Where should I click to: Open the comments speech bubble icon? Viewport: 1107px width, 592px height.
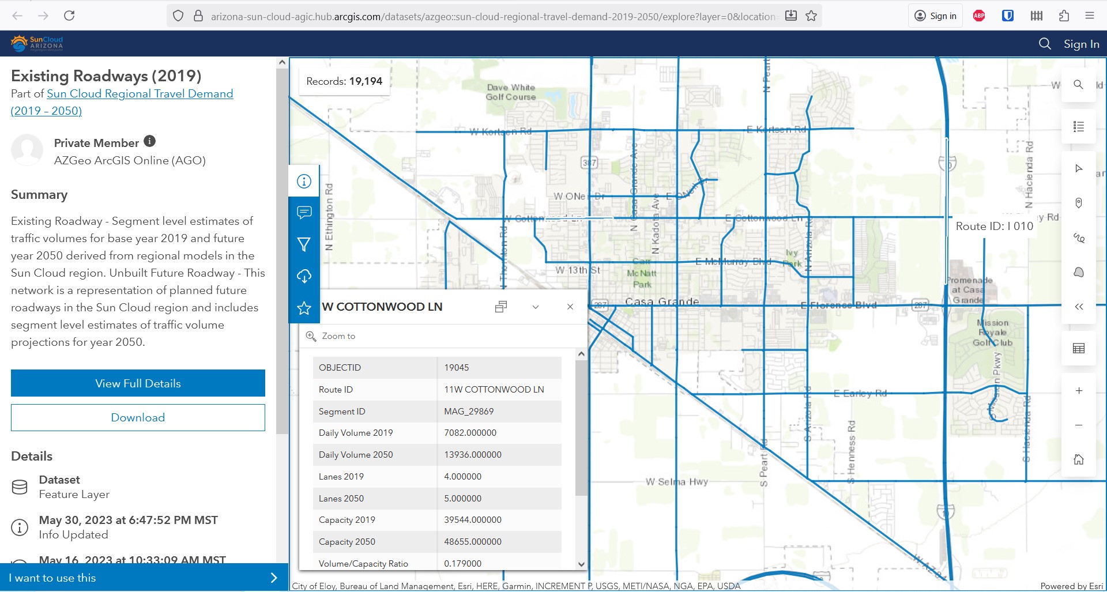tap(304, 213)
